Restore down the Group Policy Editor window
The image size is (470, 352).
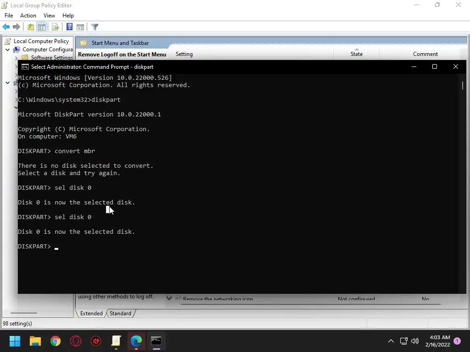(x=437, y=5)
